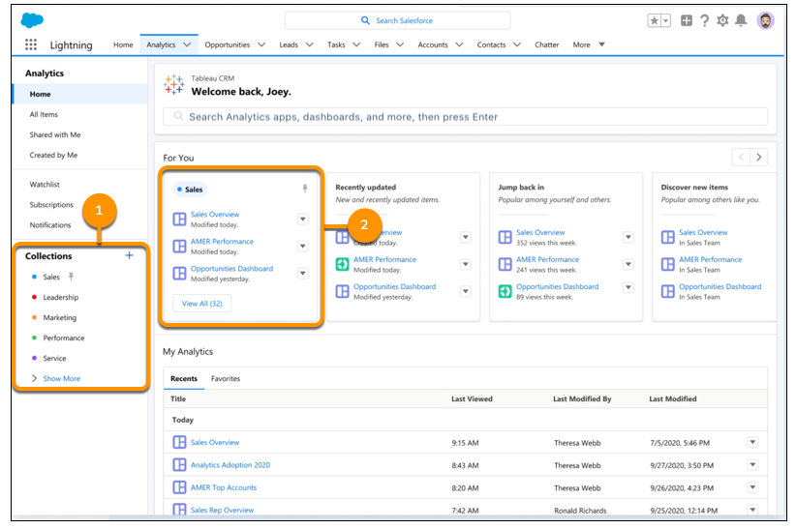Image resolution: width=796 pixels, height=529 pixels.
Task: Click dashboard icon for AMER Performance in Jump back in
Action: click(505, 264)
